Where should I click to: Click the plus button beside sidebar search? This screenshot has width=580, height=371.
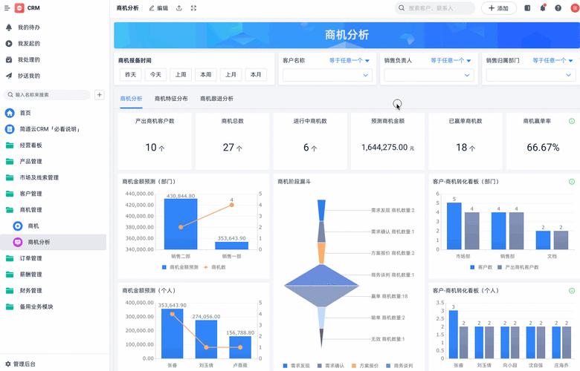100,95
